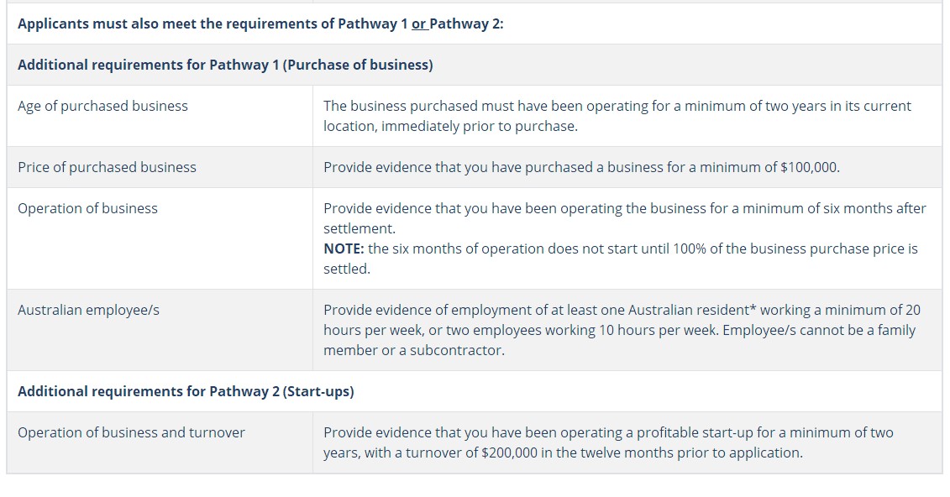
Task: Click the "Age of purchased business" label
Action: pyautogui.click(x=103, y=106)
